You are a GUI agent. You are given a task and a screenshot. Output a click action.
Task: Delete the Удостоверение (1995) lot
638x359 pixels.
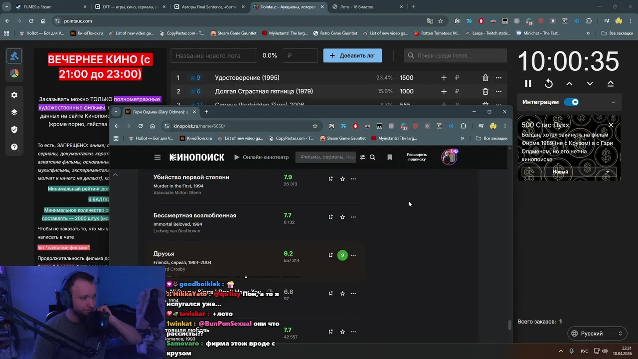click(x=485, y=78)
